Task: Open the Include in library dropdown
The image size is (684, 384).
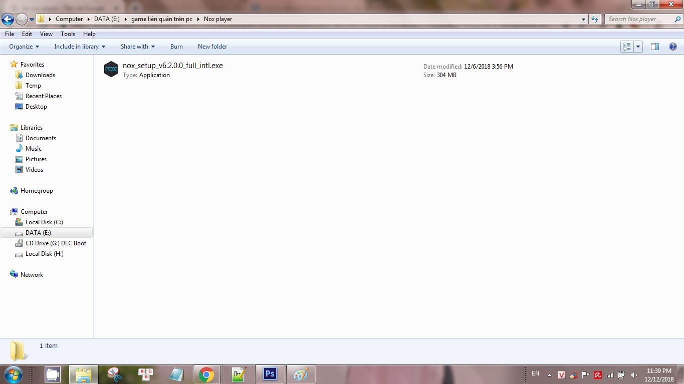Action: 80,47
